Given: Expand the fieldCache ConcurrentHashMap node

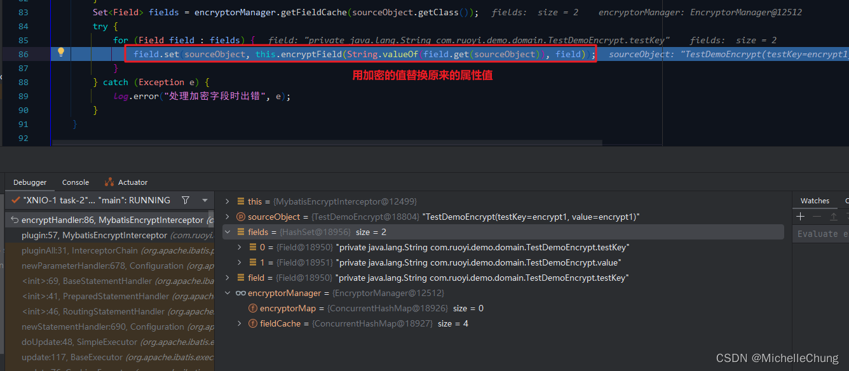Looking at the screenshot, I should point(240,323).
